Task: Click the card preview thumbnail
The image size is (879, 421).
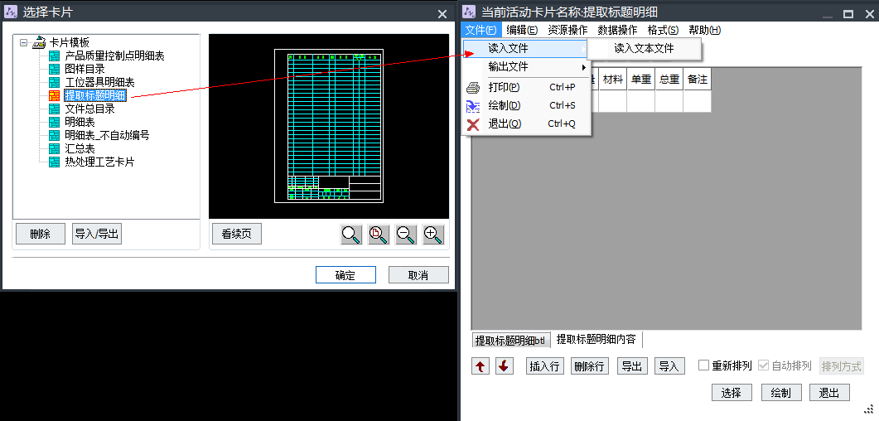Action: click(x=329, y=126)
